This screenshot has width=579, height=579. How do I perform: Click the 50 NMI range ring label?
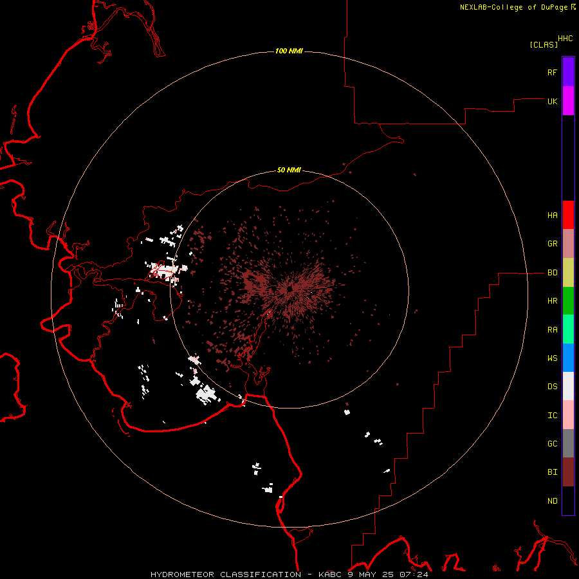(x=289, y=170)
